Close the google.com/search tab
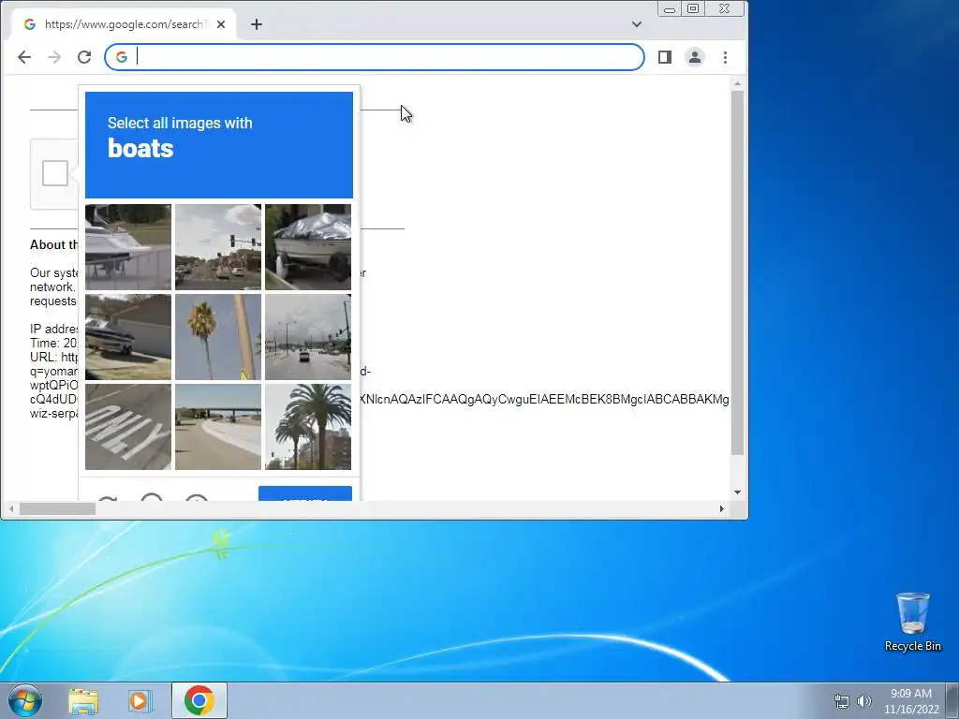The width and height of the screenshot is (959, 719). coord(221,24)
